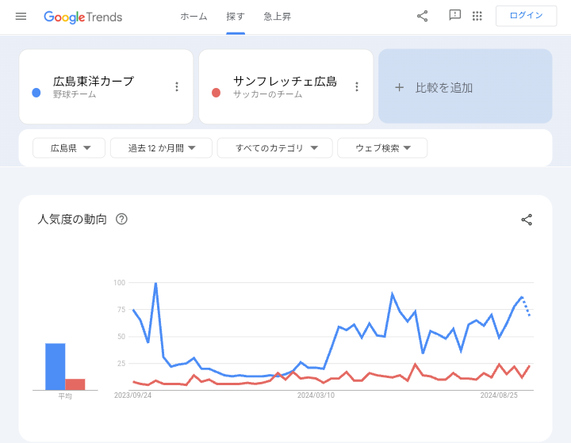Expand the 広島県 region dropdown
The image size is (571, 443).
click(69, 148)
